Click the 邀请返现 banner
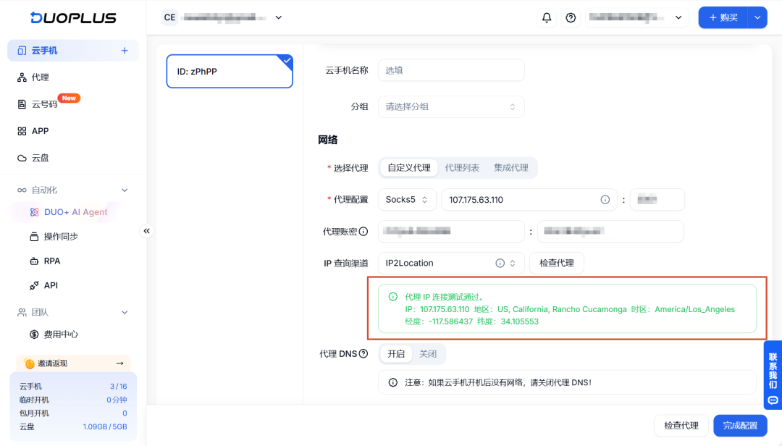The image size is (782, 446). tap(73, 363)
